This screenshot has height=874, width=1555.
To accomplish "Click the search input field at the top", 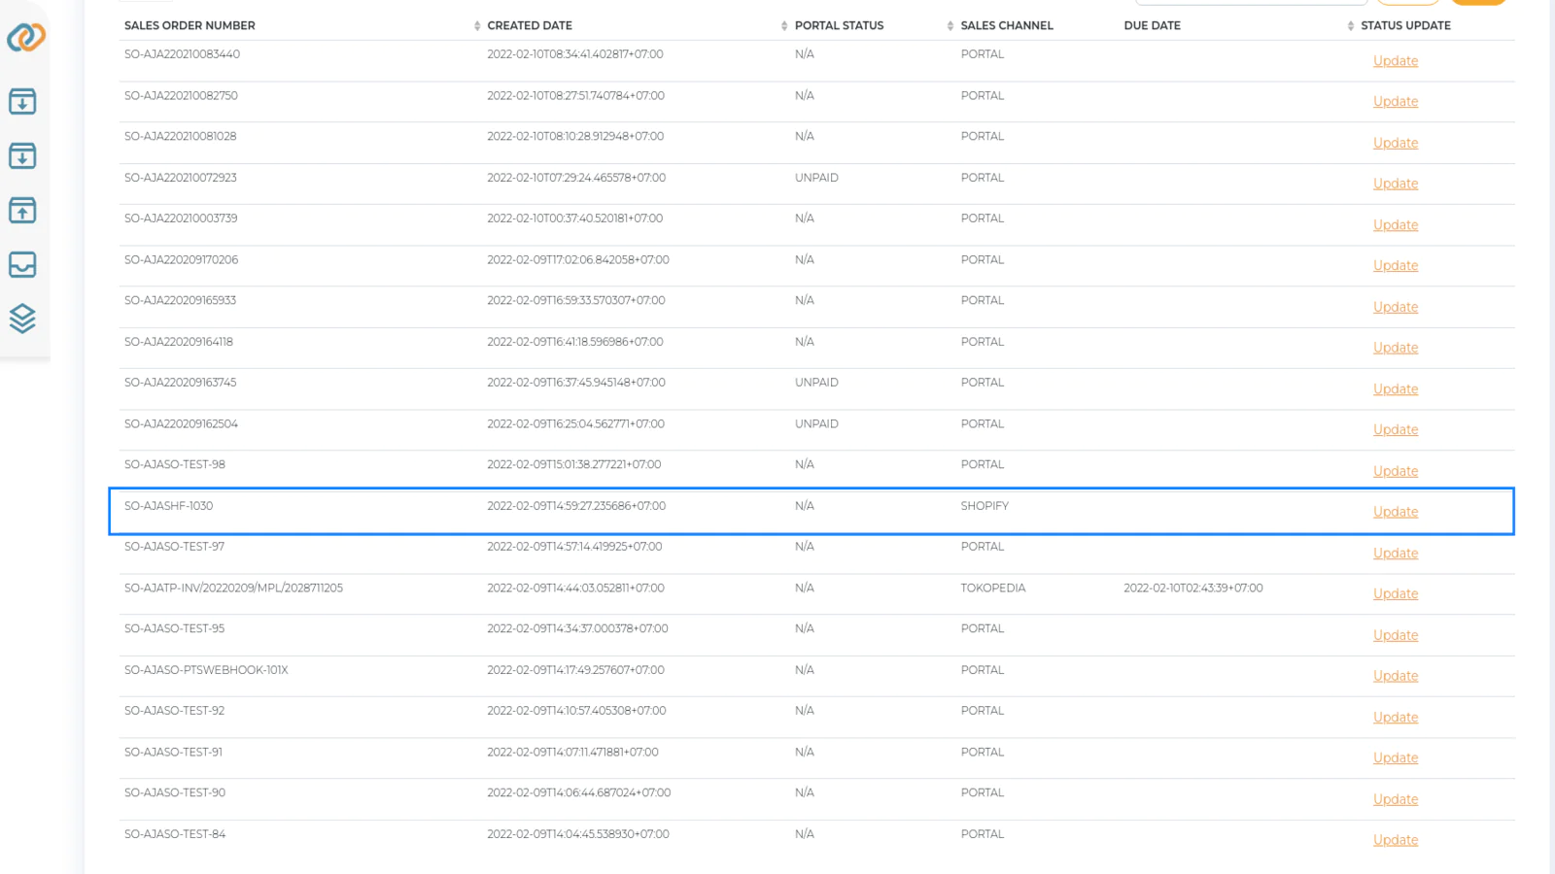I will click(x=1251, y=3).
